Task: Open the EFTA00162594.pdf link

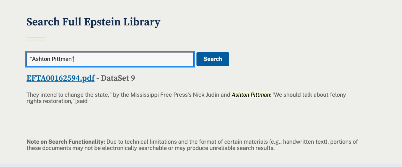Action: point(60,78)
